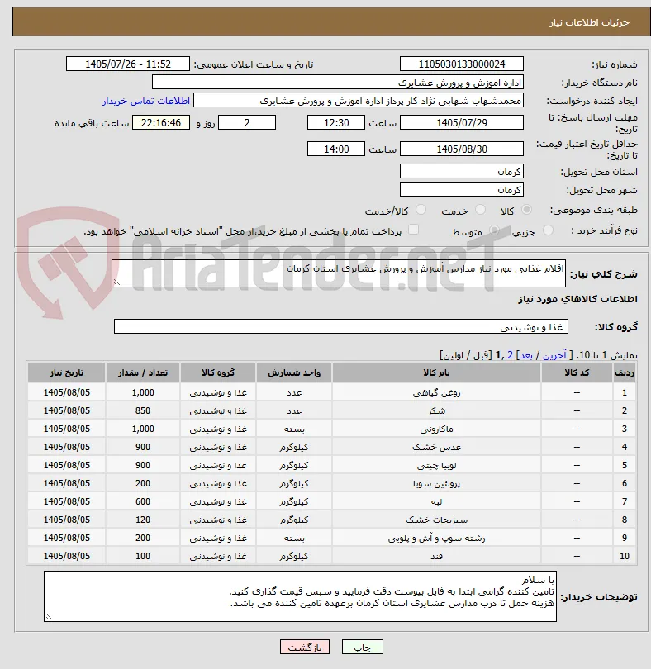This screenshot has height=669, width=651.
Task: Click the quantity 120 for سبزیجات خشک
Action: (143, 520)
